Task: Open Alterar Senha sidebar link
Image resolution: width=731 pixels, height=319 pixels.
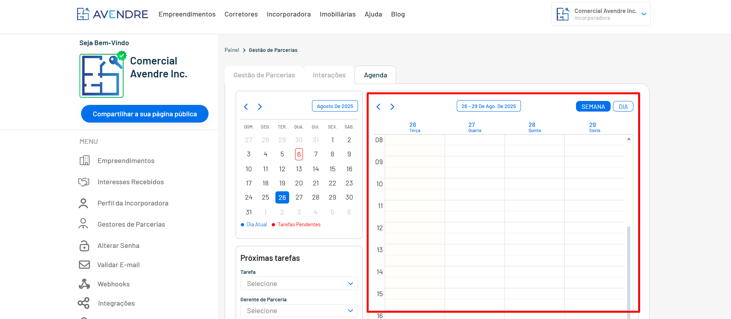Action: [118, 246]
